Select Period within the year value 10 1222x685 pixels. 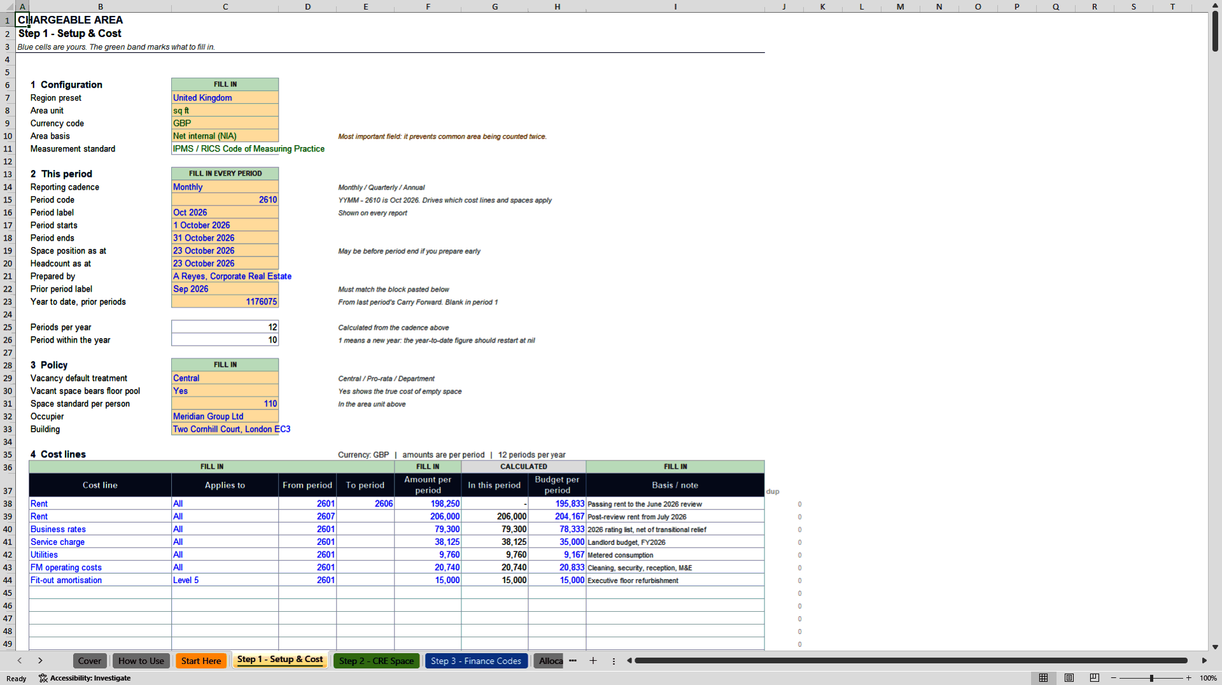coord(225,339)
